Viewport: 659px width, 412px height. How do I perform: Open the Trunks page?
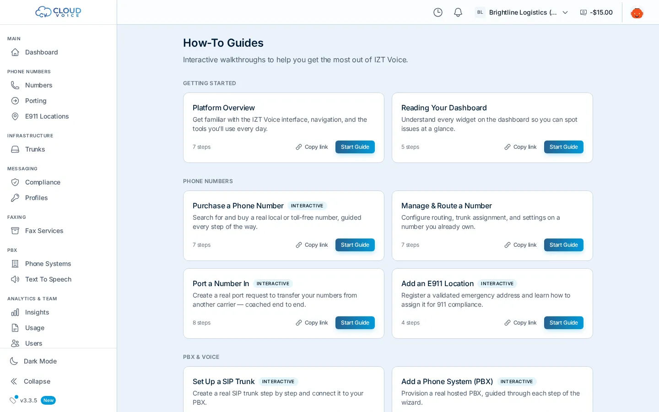click(58, 149)
